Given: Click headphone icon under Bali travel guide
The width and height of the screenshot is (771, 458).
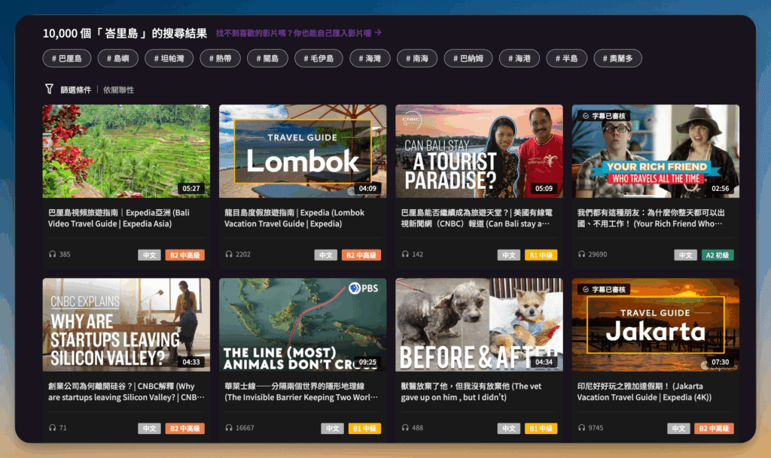Looking at the screenshot, I should [x=52, y=255].
